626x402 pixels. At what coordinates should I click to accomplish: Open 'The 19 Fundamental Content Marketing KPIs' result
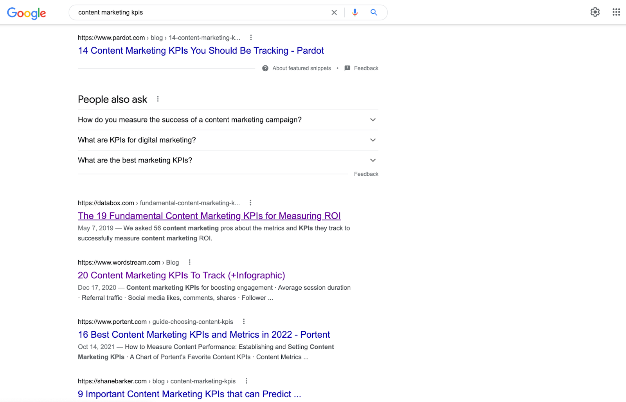pyautogui.click(x=209, y=216)
